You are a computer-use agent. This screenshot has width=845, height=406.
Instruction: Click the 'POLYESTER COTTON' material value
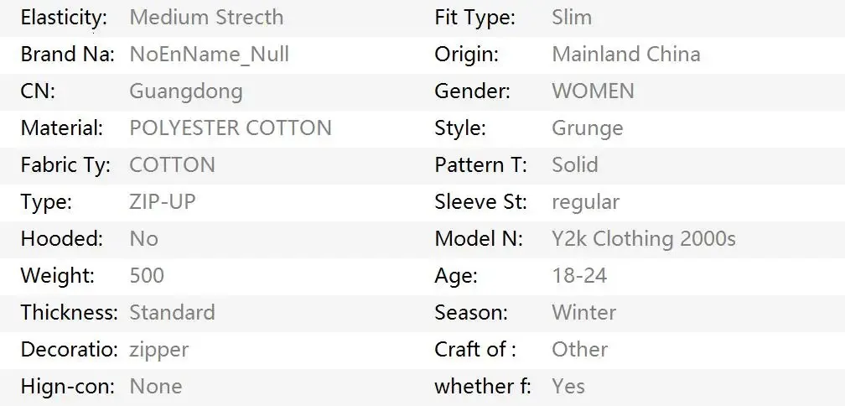231,128
